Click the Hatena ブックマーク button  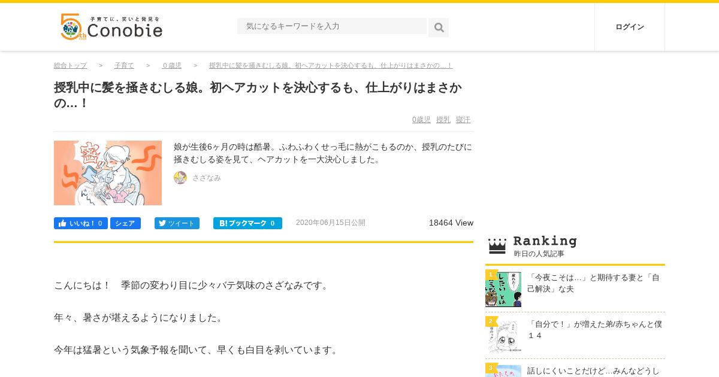tap(247, 223)
